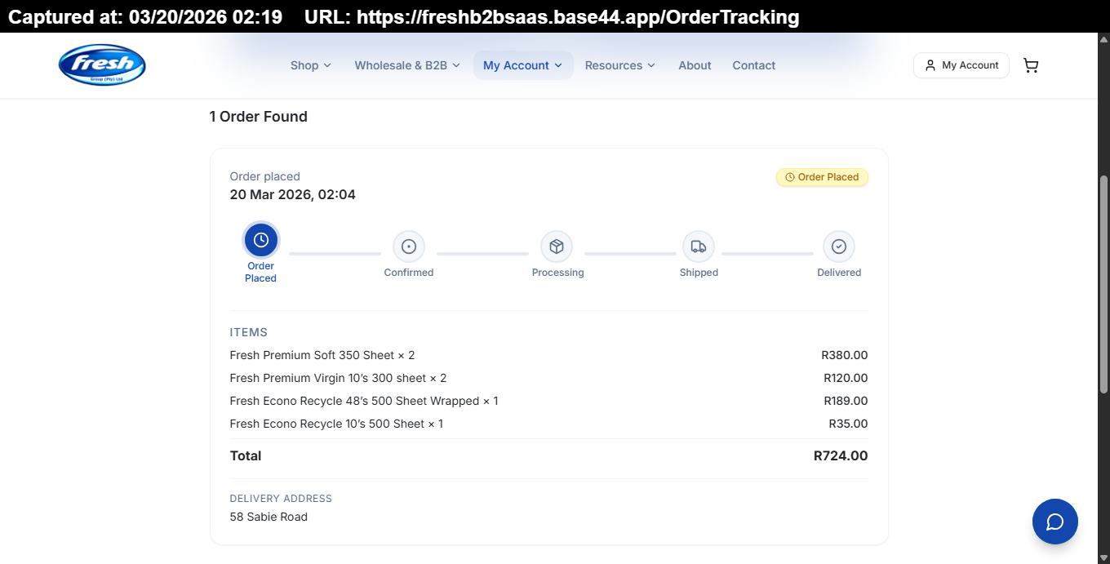The image size is (1110, 564).
Task: Select the order date '20 Mar 2026, 02:04'
Action: click(x=293, y=195)
